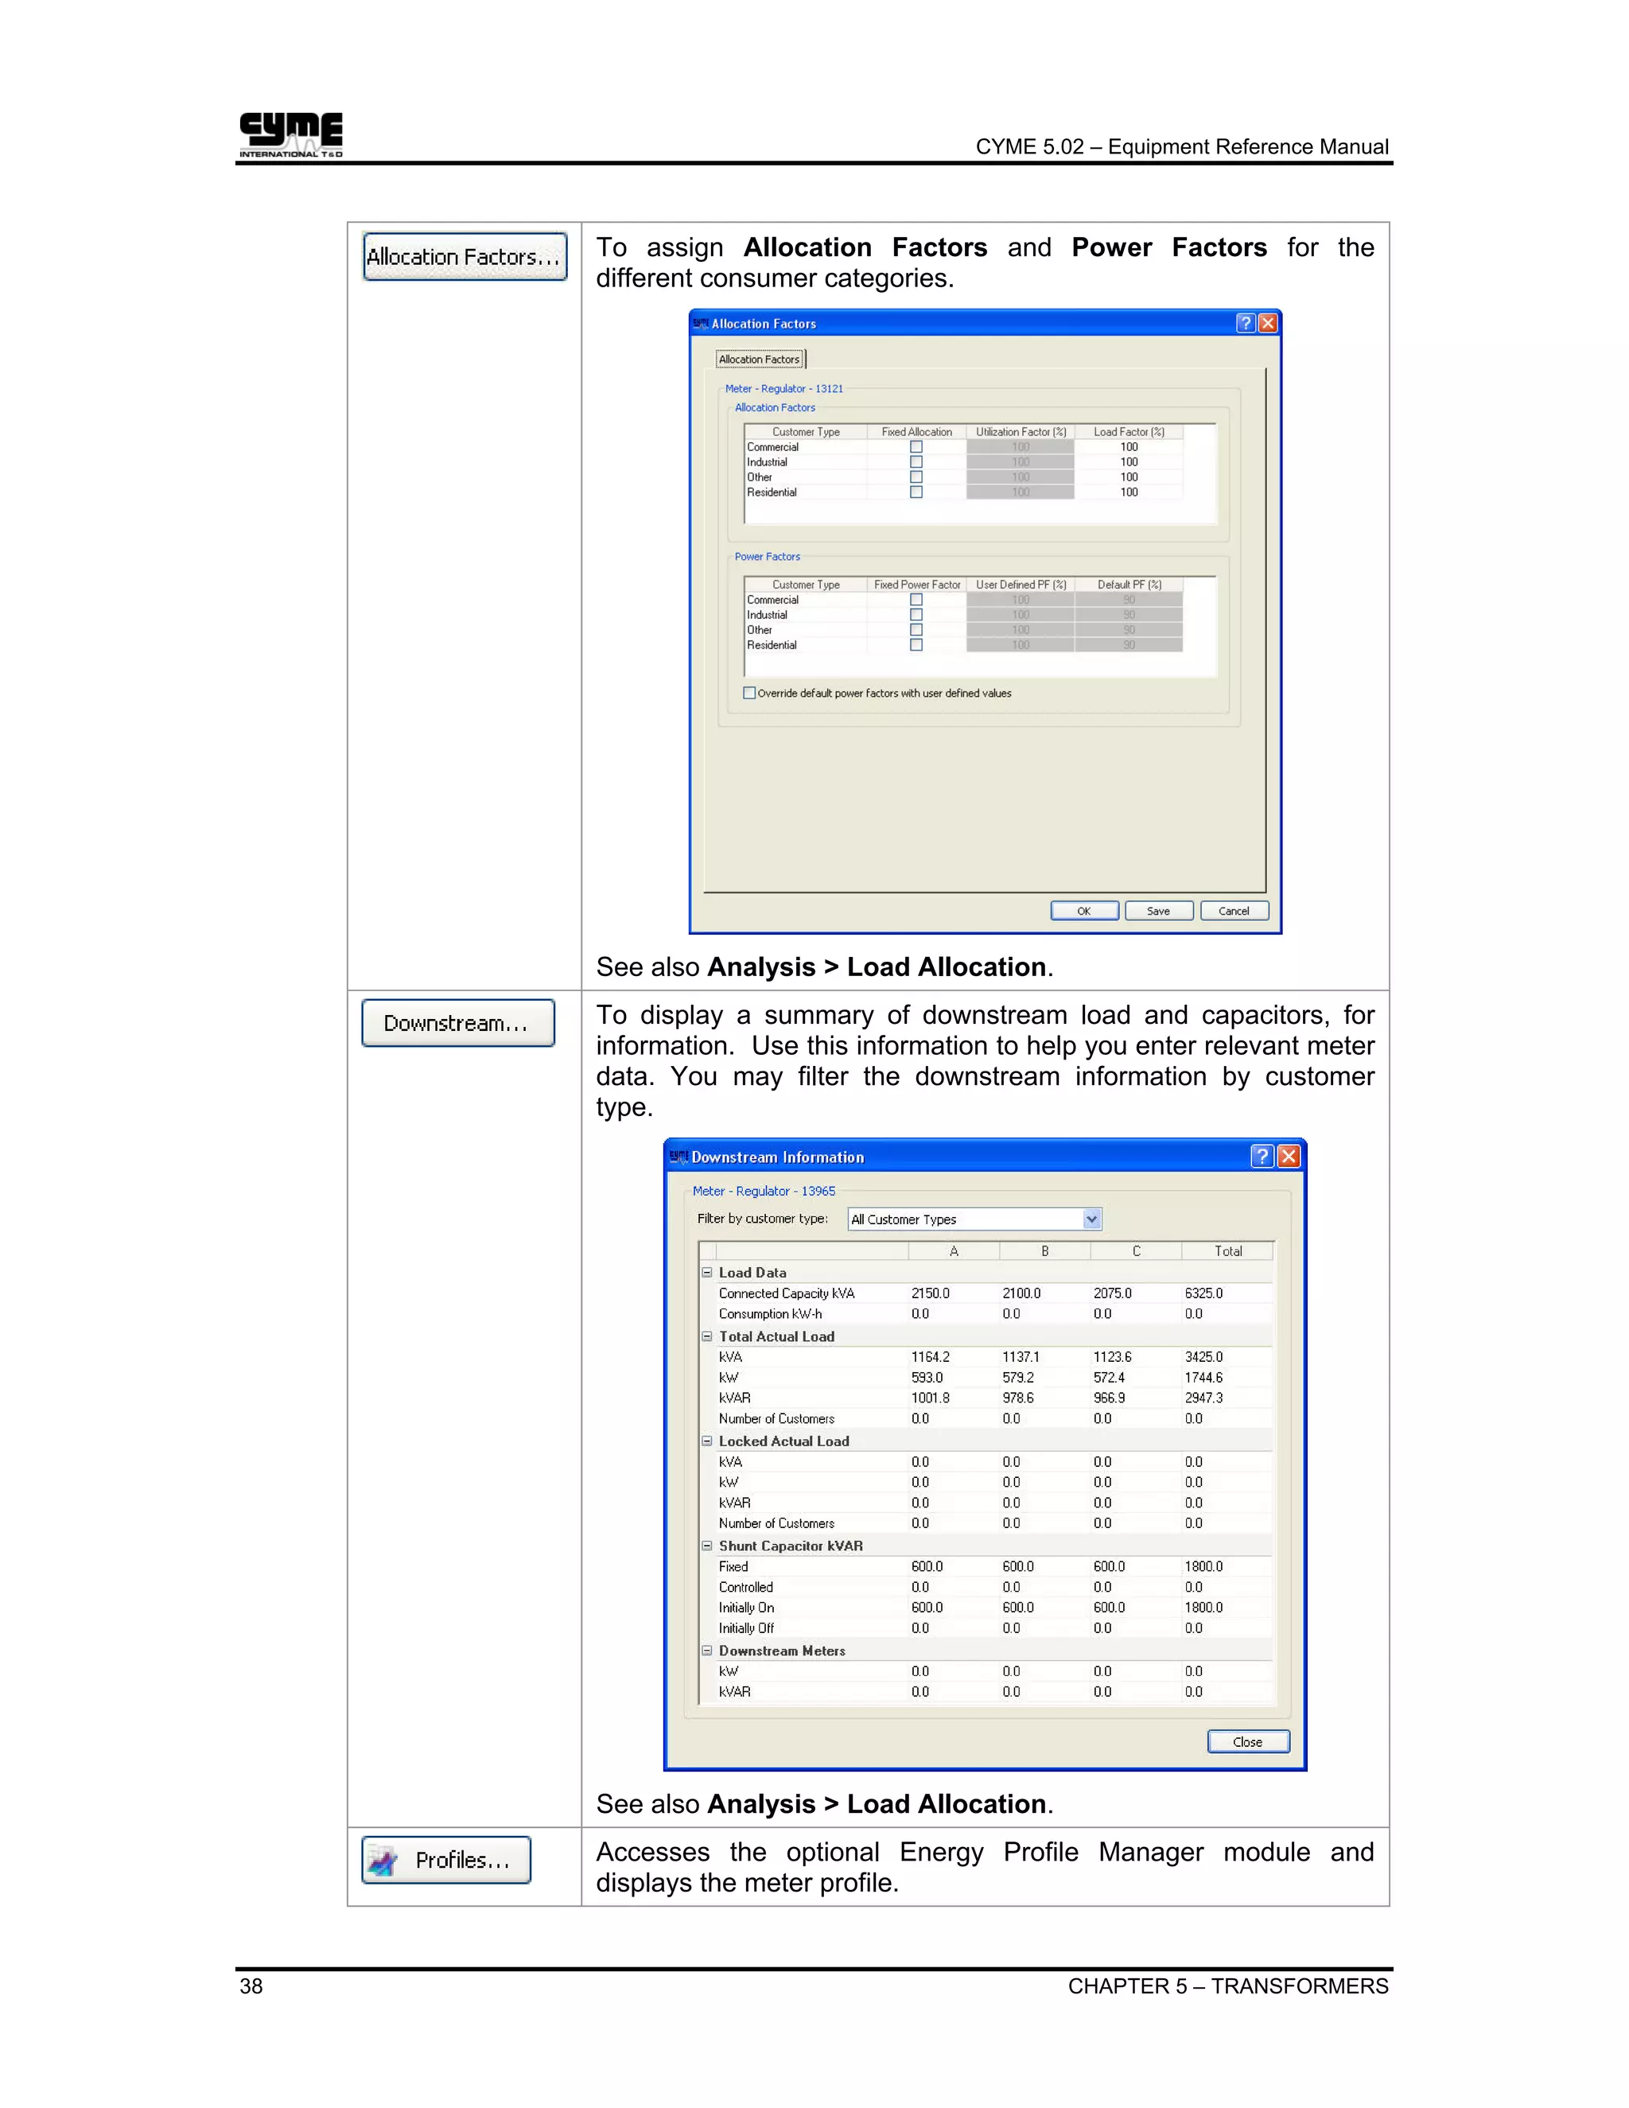This screenshot has width=1629, height=2108.
Task: Enable Fixed Power Factor for Industrial
Action: pos(916,615)
